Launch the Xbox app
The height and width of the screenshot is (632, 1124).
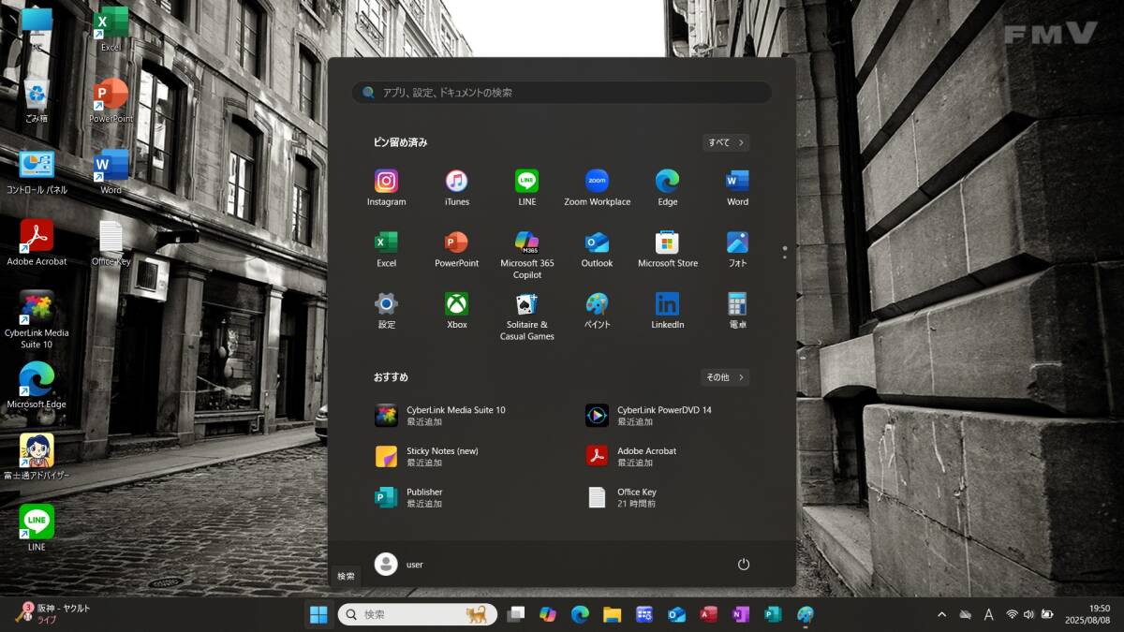[x=456, y=311]
